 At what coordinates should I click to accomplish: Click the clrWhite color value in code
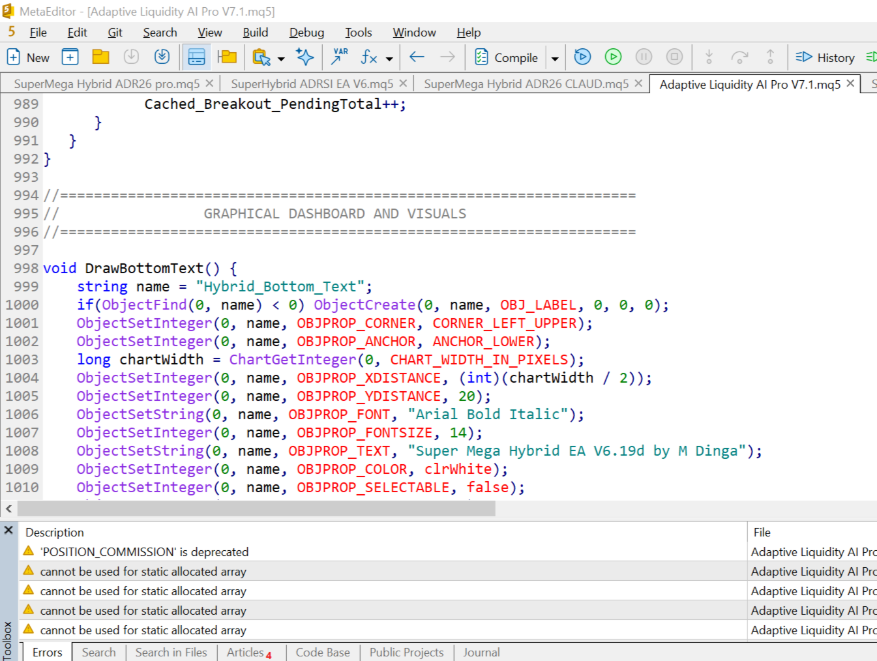(458, 469)
